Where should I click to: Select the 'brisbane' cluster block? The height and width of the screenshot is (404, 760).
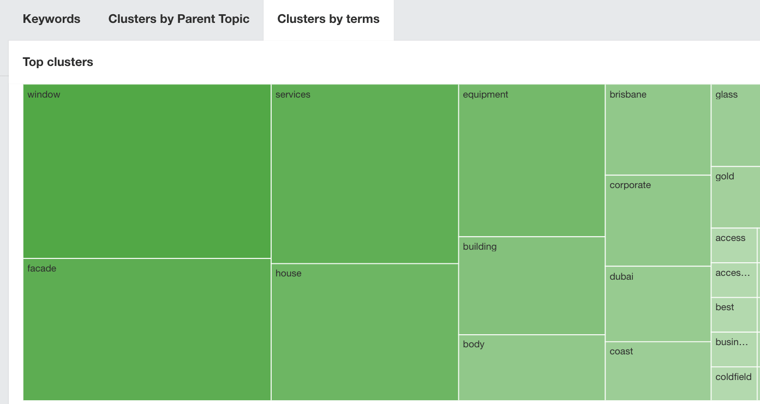click(x=657, y=128)
